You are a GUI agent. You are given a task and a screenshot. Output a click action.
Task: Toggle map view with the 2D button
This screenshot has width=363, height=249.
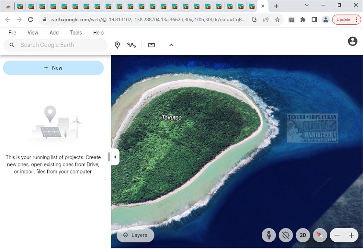(303, 235)
